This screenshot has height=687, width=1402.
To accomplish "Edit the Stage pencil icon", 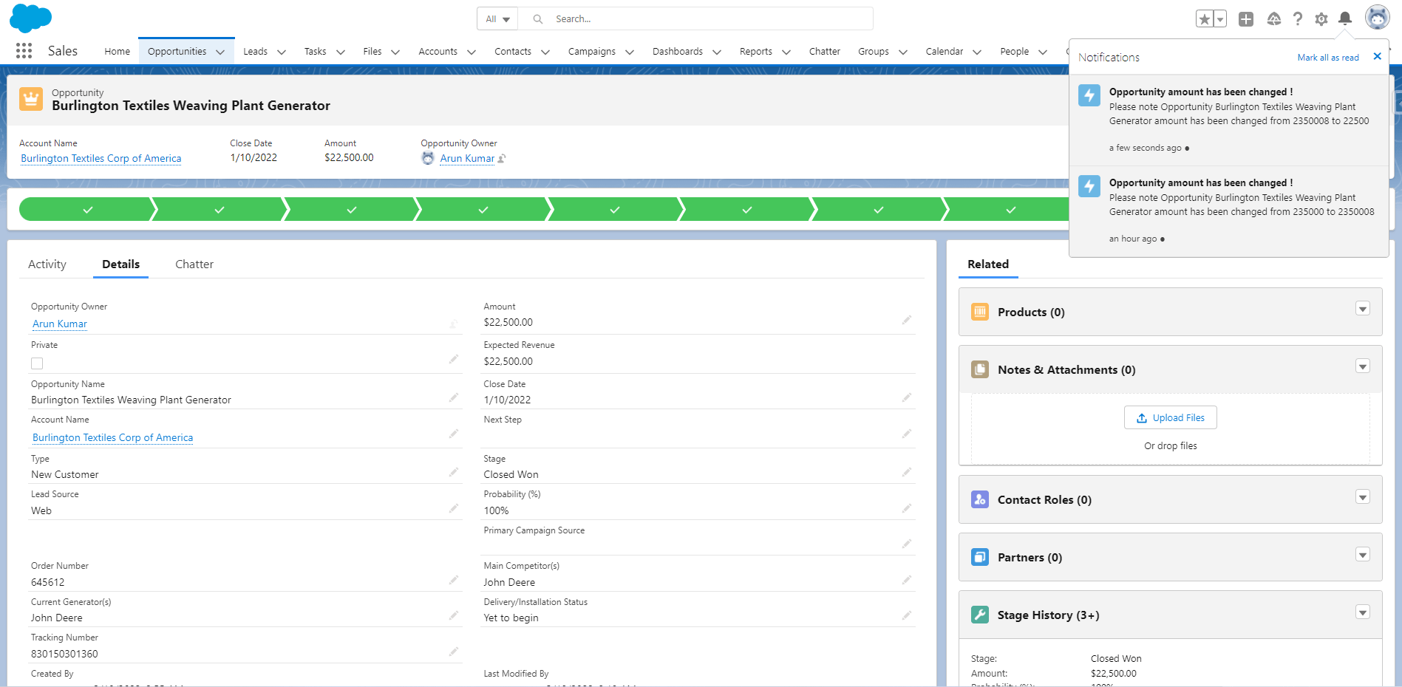I will coord(907,473).
